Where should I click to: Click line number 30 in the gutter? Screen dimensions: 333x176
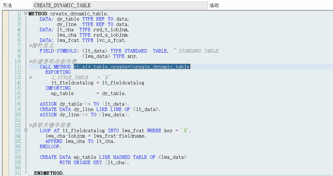click(x=17, y=168)
